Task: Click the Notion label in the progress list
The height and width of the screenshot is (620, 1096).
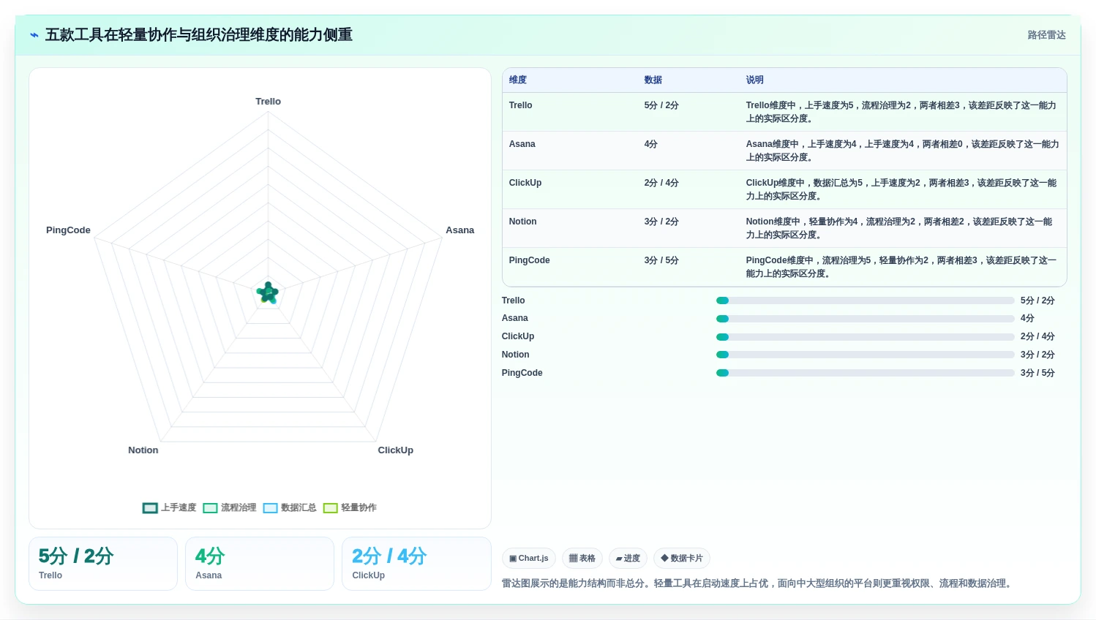Action: [516, 355]
